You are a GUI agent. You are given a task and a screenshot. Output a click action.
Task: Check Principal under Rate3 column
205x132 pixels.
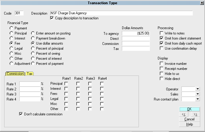click(90, 84)
